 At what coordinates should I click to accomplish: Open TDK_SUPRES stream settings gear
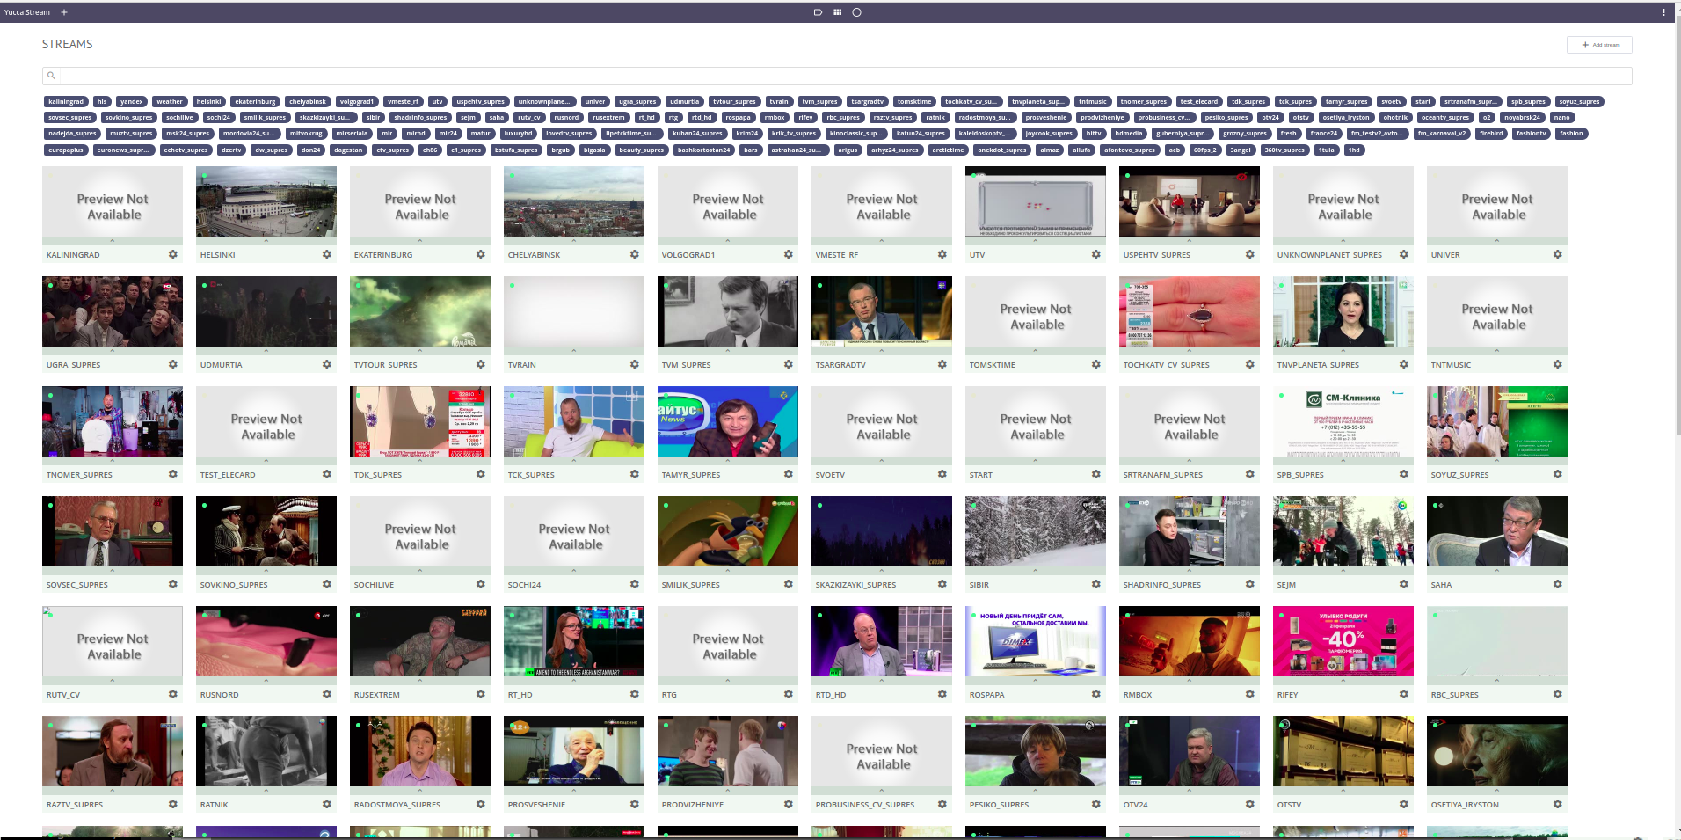pyautogui.click(x=481, y=474)
